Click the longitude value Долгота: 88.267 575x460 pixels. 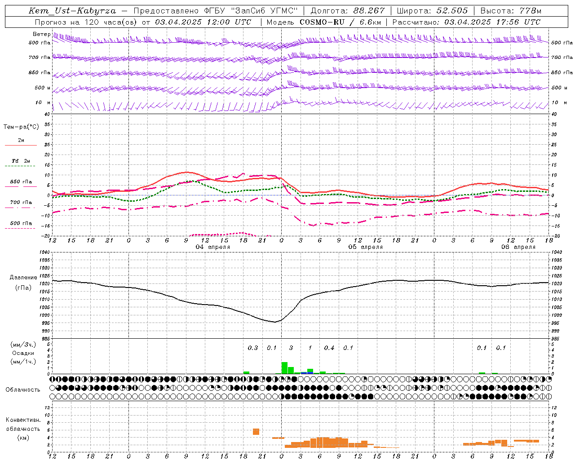pos(348,11)
